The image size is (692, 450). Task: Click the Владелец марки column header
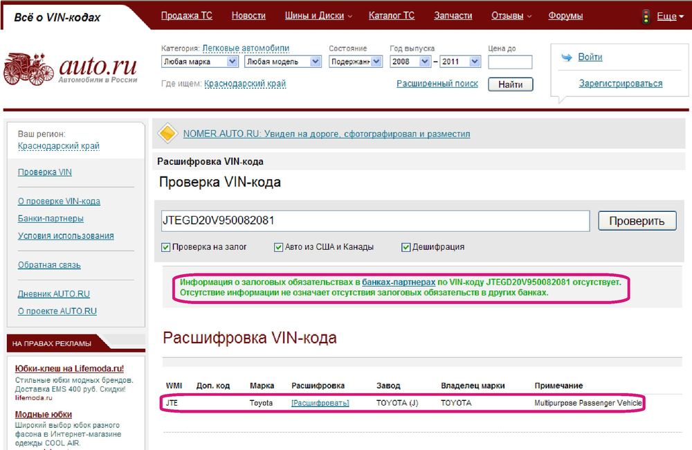[x=473, y=386]
